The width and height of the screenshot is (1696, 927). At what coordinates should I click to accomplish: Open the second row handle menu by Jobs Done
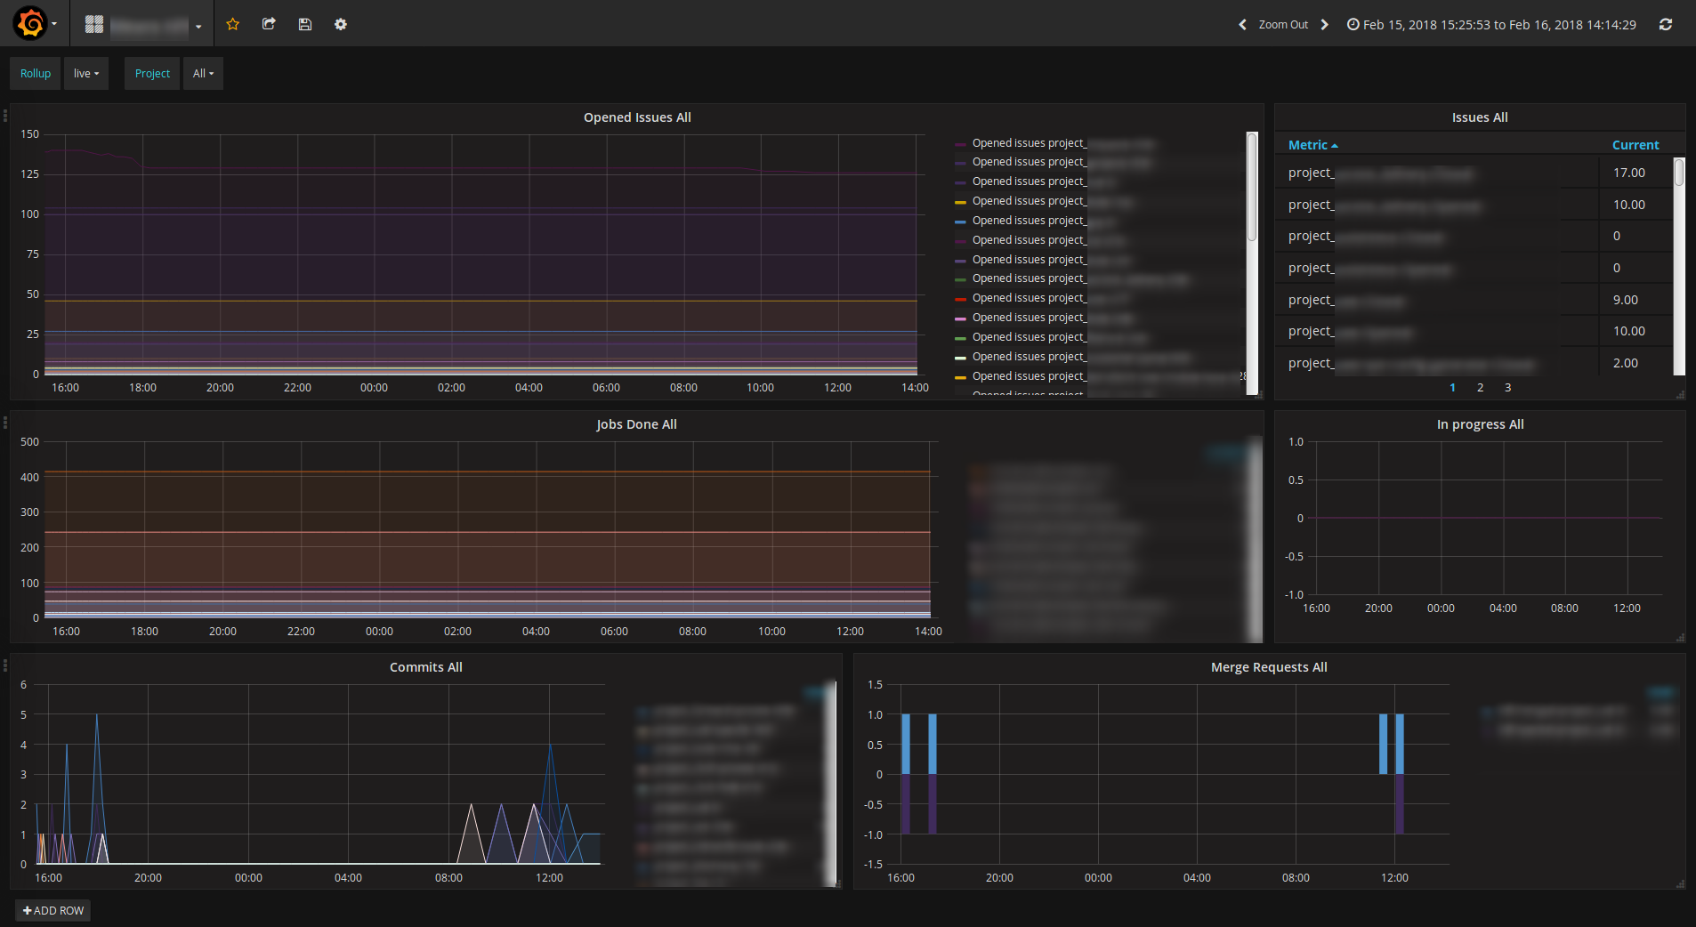(5, 423)
